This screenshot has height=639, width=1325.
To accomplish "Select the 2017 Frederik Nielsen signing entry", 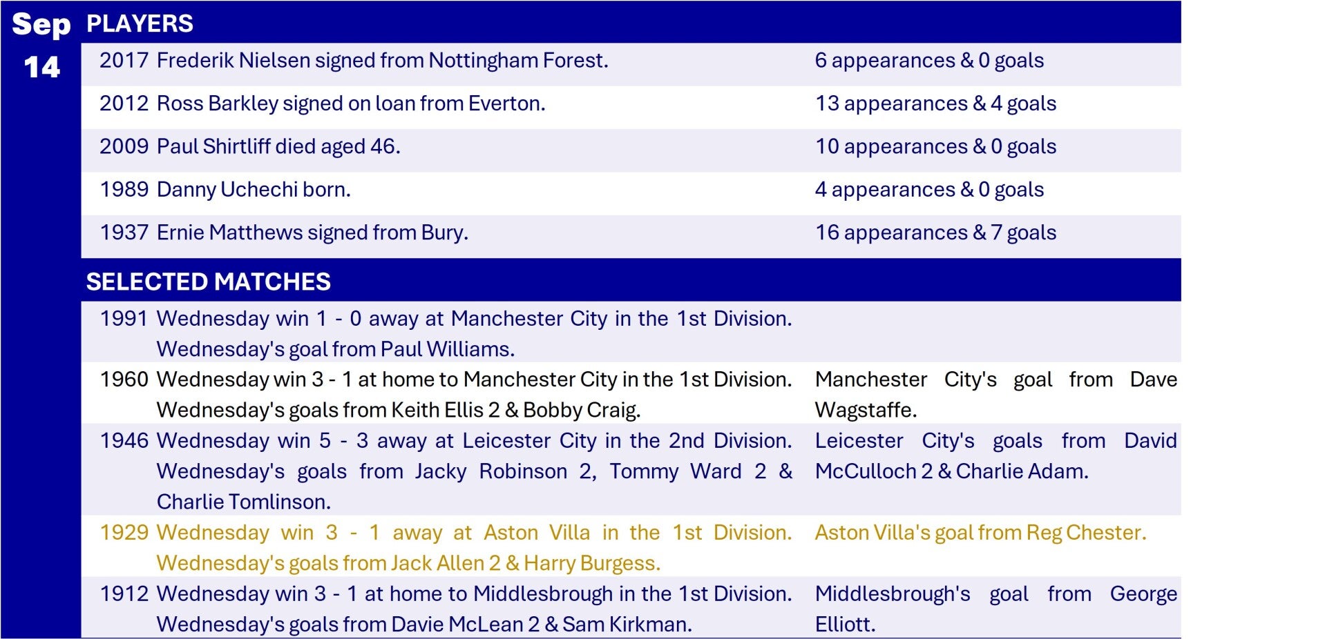I will click(354, 61).
